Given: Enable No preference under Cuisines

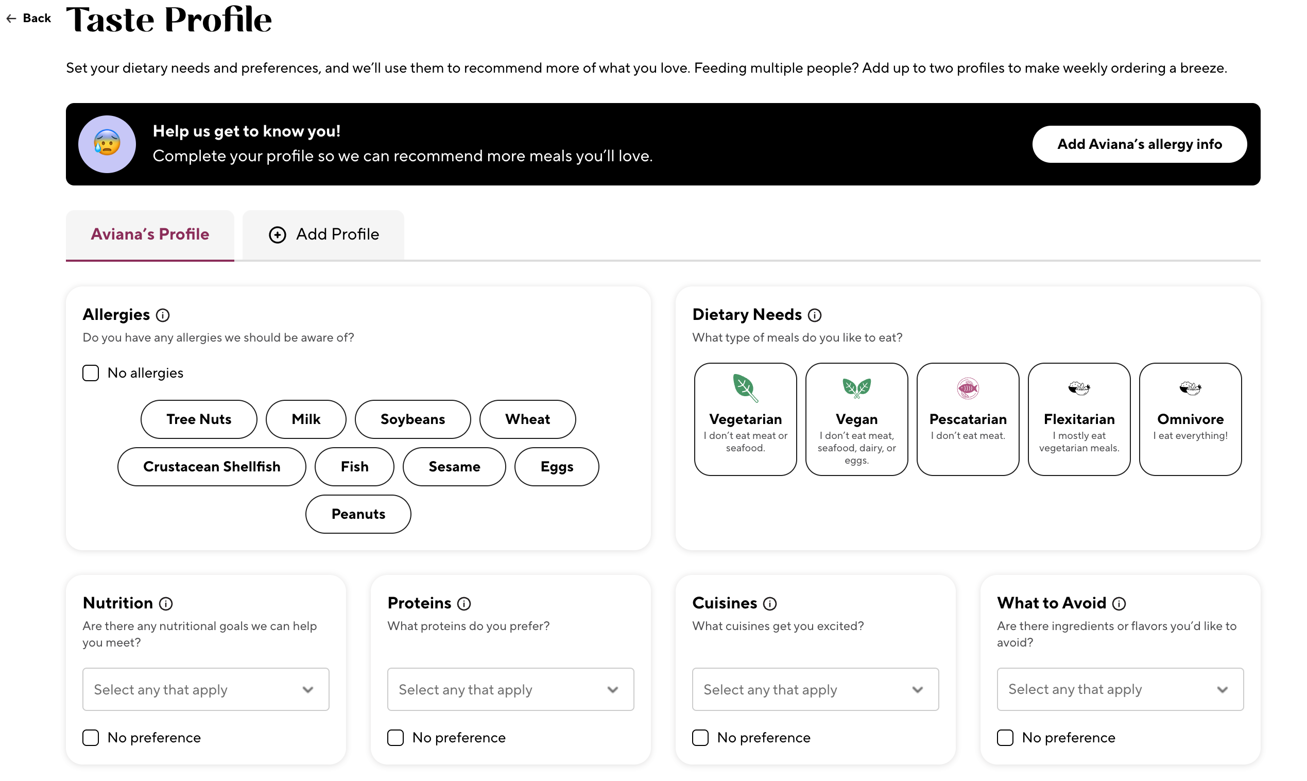Looking at the screenshot, I should [x=700, y=737].
